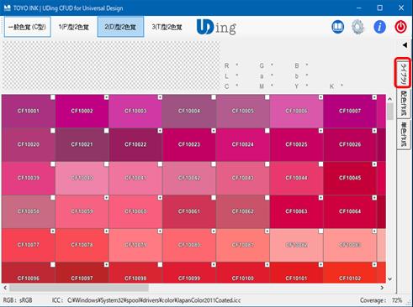Open the ライブラリ vertical side tab

(403, 73)
